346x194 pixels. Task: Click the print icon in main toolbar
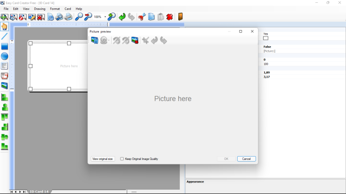coord(69,17)
